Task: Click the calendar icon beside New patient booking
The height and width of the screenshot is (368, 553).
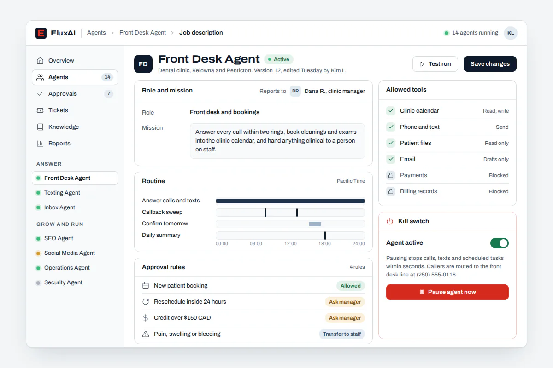Action: (146, 286)
